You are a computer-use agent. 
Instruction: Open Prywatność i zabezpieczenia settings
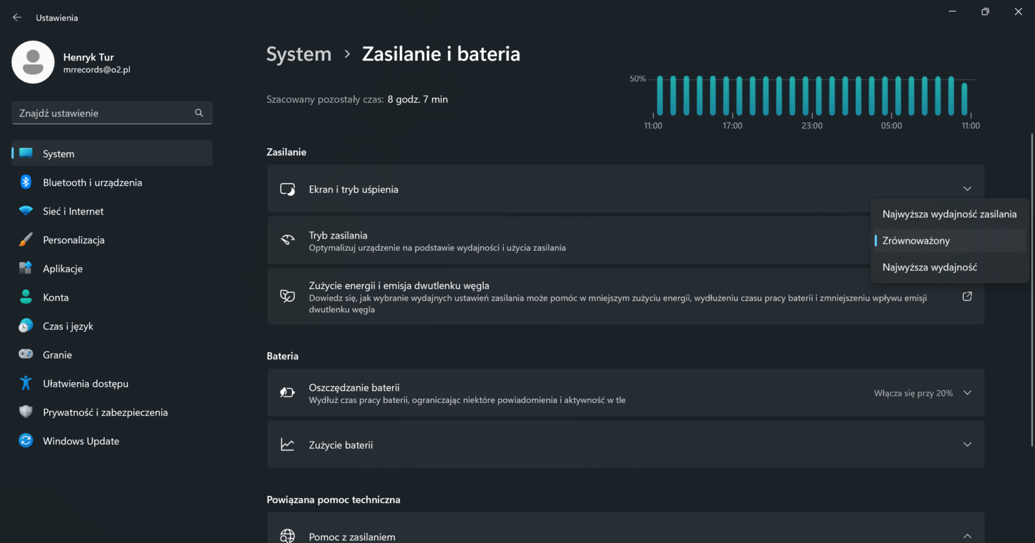point(112,412)
